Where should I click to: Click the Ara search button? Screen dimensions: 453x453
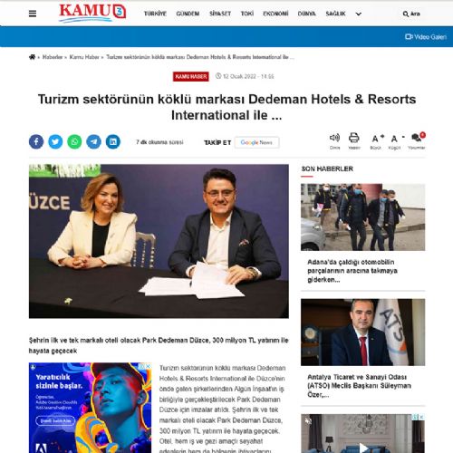click(x=411, y=14)
